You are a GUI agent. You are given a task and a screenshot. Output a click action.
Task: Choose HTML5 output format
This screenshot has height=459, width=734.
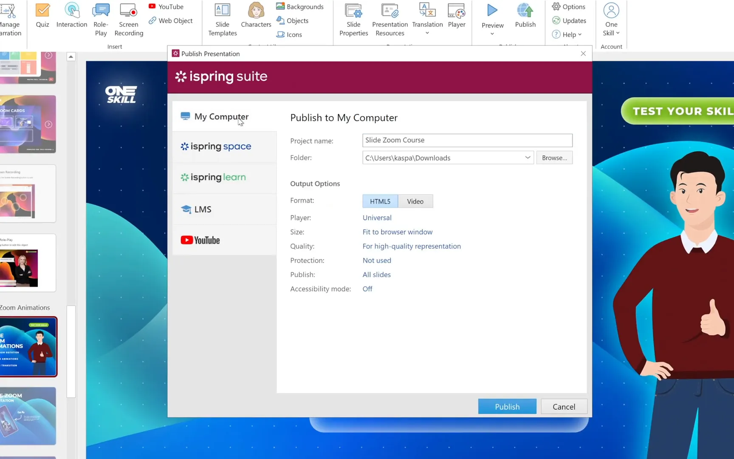(x=380, y=201)
